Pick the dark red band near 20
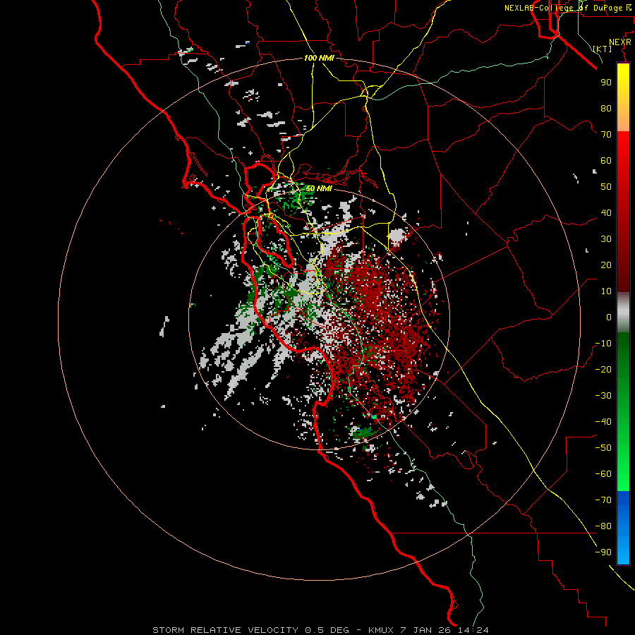Image resolution: width=635 pixels, height=635 pixels. click(623, 265)
